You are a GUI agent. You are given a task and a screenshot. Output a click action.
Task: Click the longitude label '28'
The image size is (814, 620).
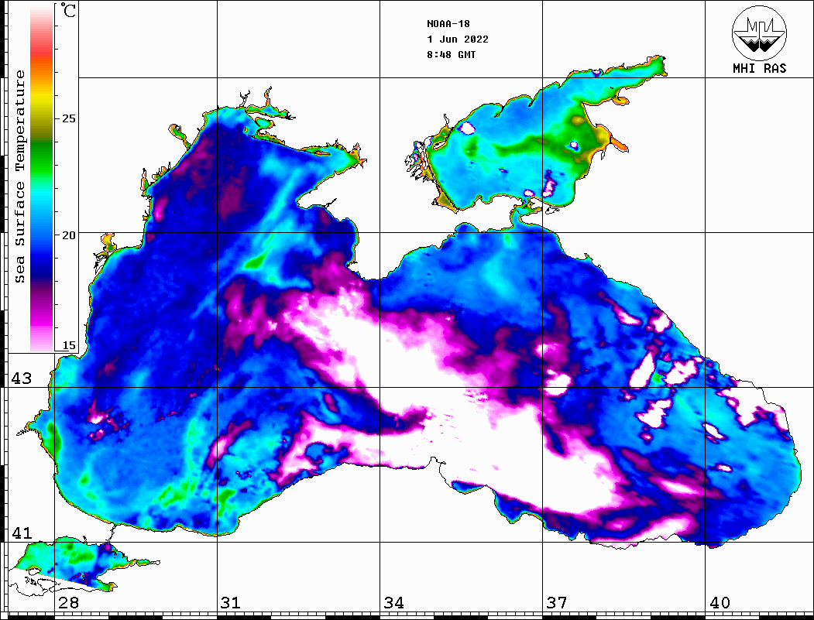[68, 603]
